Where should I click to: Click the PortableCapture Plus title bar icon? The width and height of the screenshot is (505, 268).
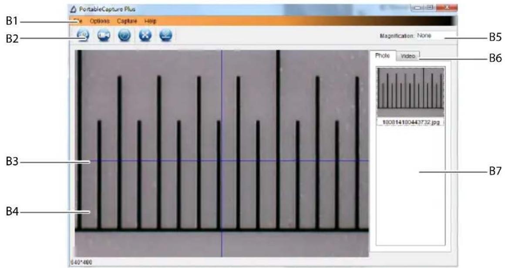click(x=74, y=9)
